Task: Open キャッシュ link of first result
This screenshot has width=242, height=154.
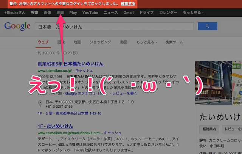Action: 84,71
